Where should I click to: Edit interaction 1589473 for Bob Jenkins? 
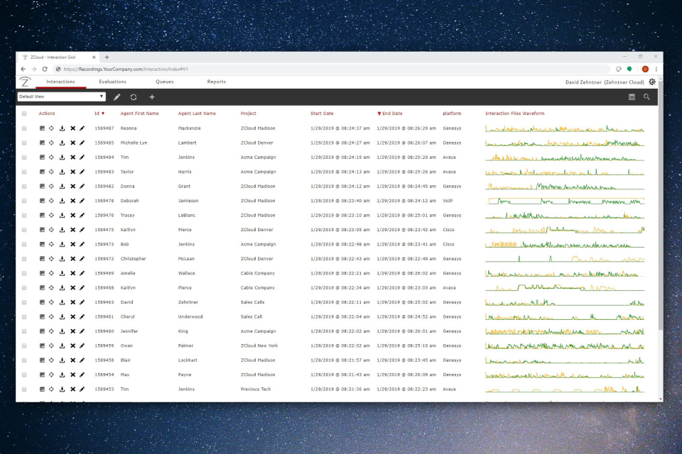[82, 244]
